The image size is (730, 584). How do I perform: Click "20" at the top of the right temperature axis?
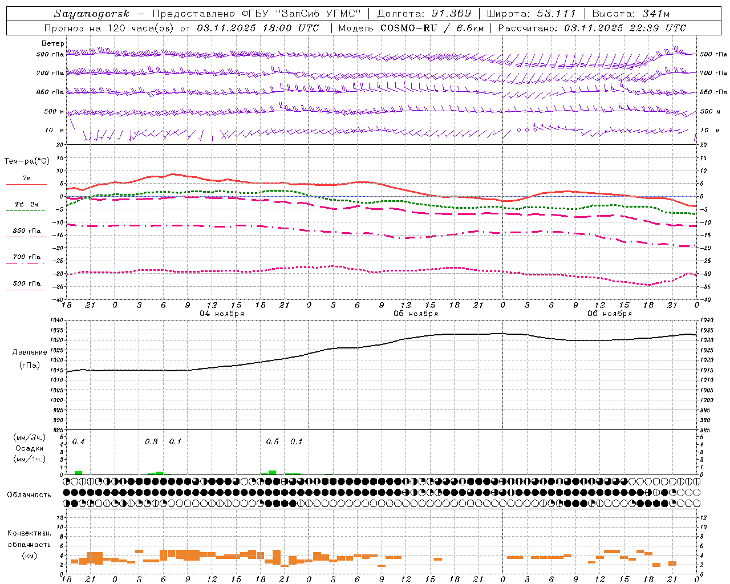tap(703, 145)
